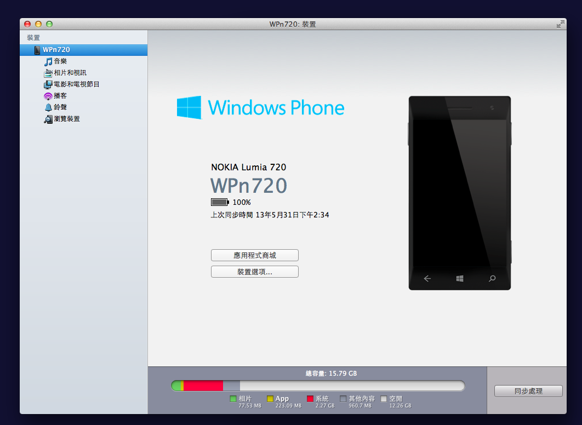This screenshot has width=582, height=425.
Task: Click the green 相片 legend swatch
Action: click(x=233, y=399)
